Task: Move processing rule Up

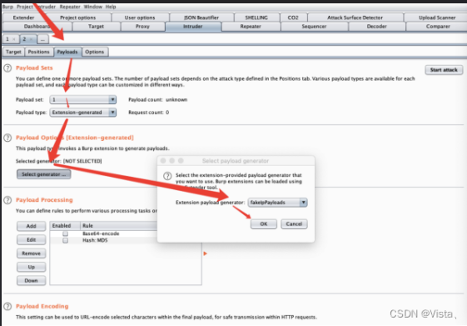Action: click(x=32, y=267)
